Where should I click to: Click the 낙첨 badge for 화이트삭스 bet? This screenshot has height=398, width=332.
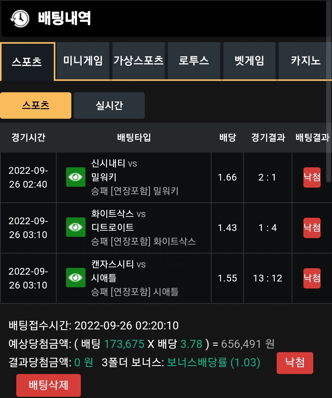coord(312,228)
